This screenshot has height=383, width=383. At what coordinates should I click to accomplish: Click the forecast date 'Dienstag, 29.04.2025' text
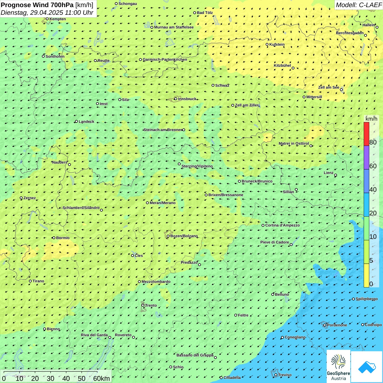[32, 13]
